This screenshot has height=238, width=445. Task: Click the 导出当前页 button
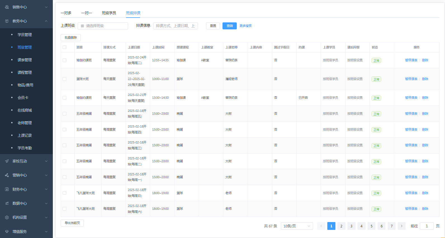[x=72, y=223]
